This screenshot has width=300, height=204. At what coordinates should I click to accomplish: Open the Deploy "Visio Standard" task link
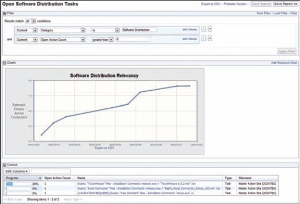(136, 193)
